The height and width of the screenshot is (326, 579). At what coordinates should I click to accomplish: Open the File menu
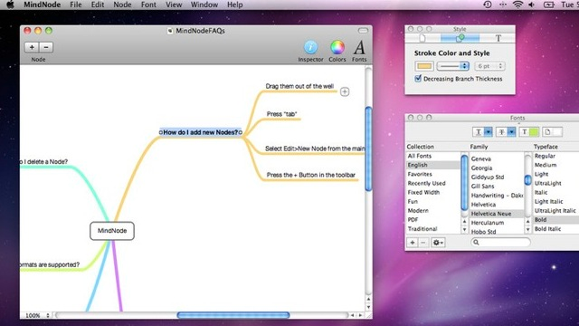point(76,5)
